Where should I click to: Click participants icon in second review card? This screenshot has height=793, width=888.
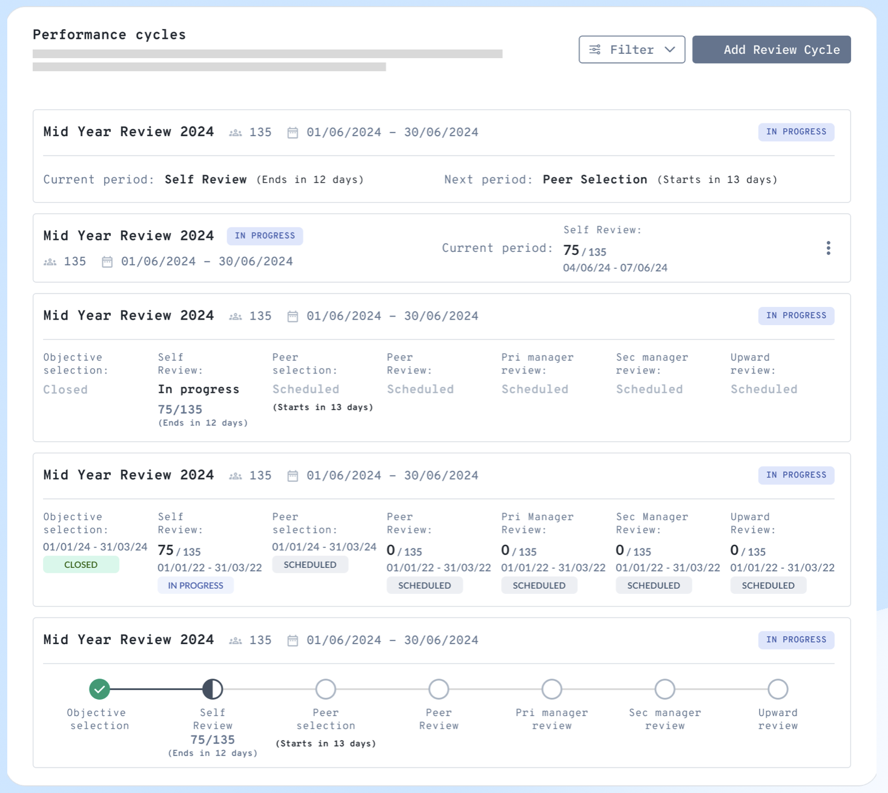point(50,262)
